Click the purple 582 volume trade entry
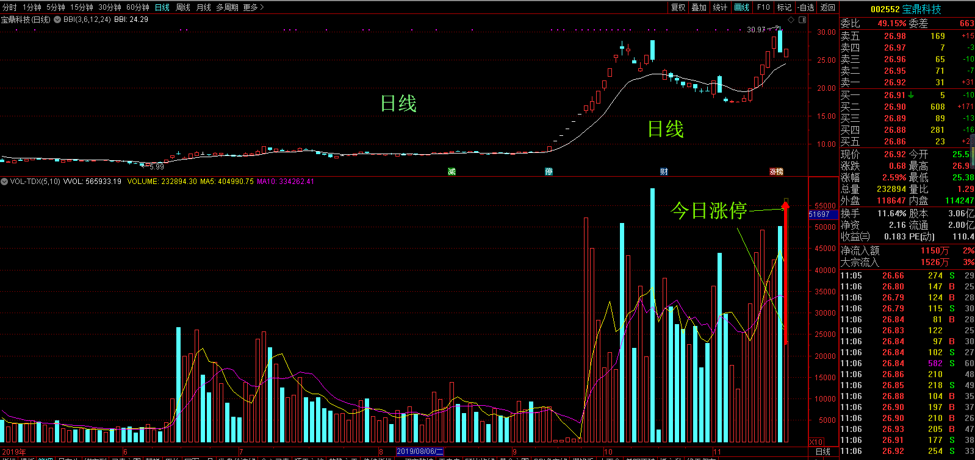Screen dimensions: 975x460 (x=935, y=363)
